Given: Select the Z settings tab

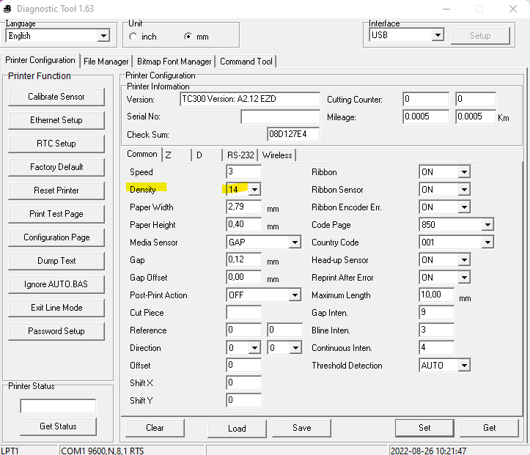Looking at the screenshot, I should [177, 155].
